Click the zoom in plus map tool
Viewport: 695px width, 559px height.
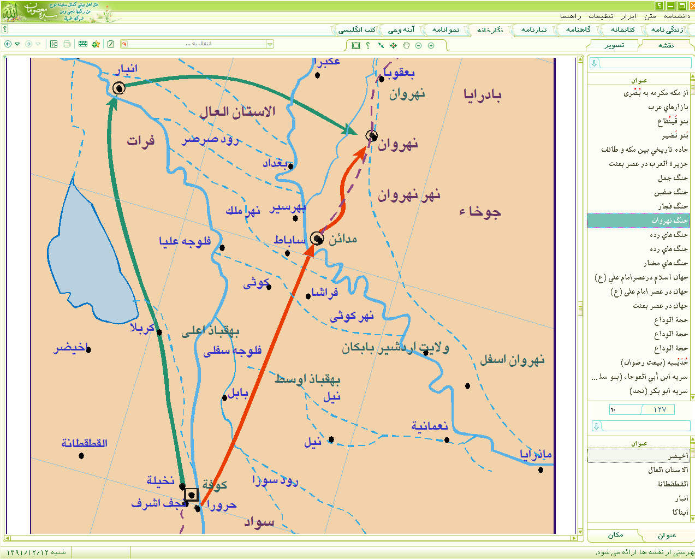pos(431,45)
